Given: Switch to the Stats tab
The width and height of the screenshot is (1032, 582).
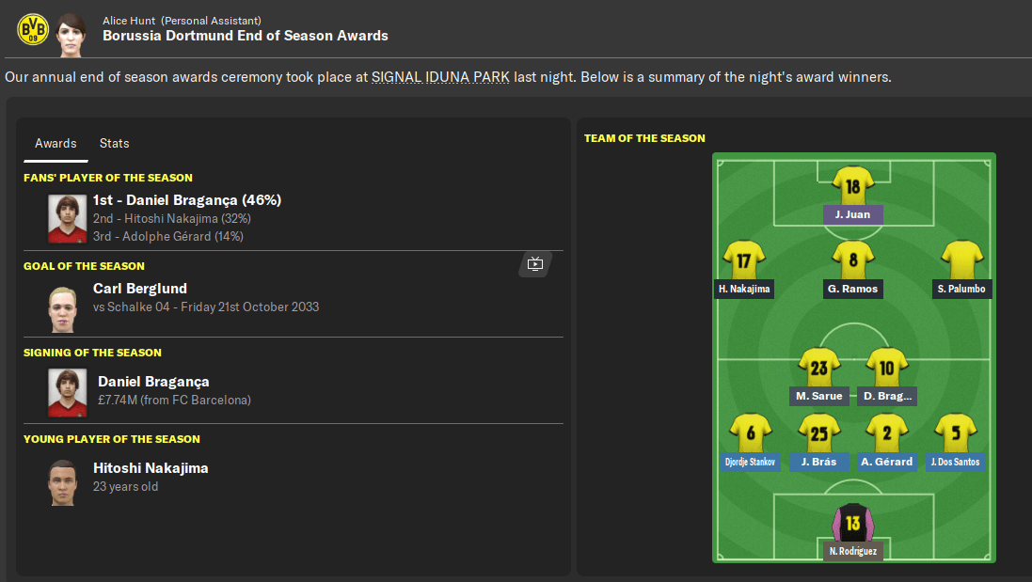Looking at the screenshot, I should (114, 143).
